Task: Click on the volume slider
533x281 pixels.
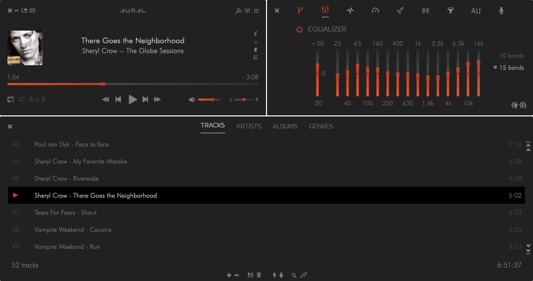Action: (x=209, y=99)
